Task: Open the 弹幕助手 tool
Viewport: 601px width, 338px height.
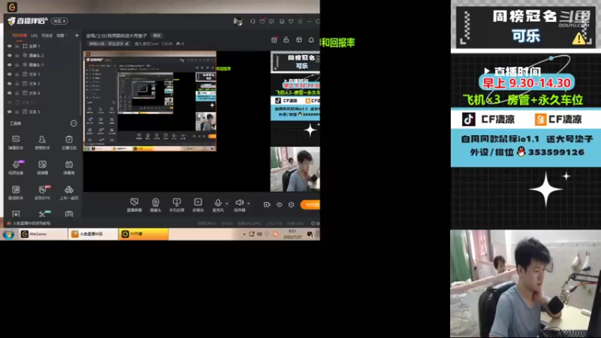Action: (16, 142)
